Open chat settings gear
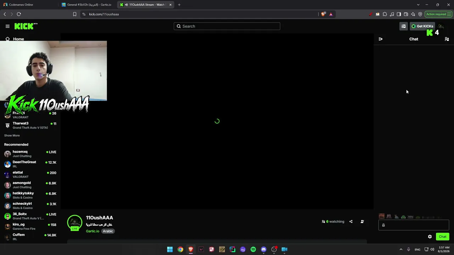This screenshot has width=454, height=255. pos(430,237)
